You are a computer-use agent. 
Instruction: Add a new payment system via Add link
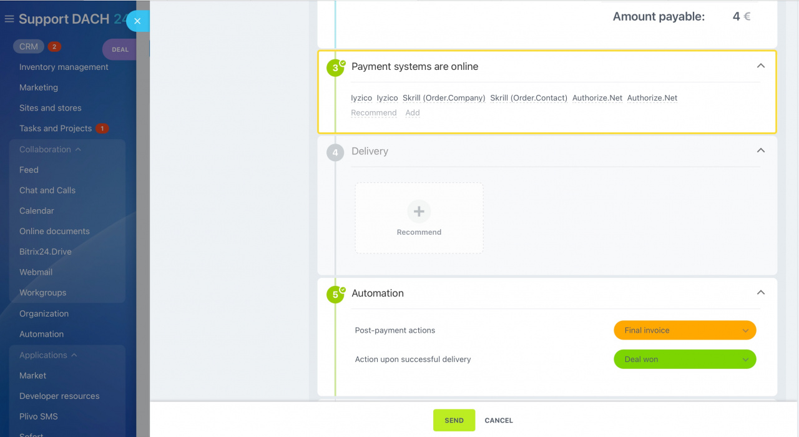(412, 112)
